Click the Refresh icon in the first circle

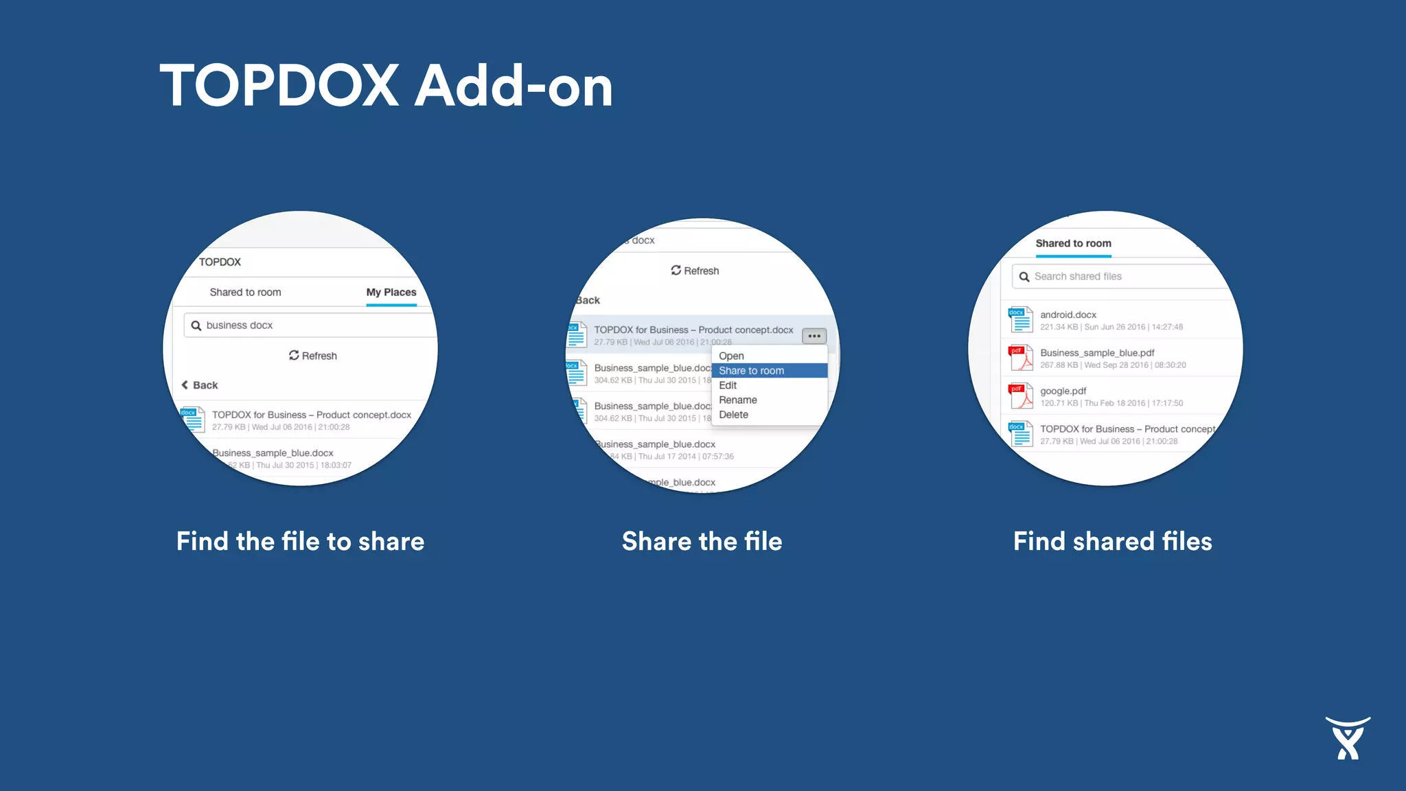[x=294, y=355]
